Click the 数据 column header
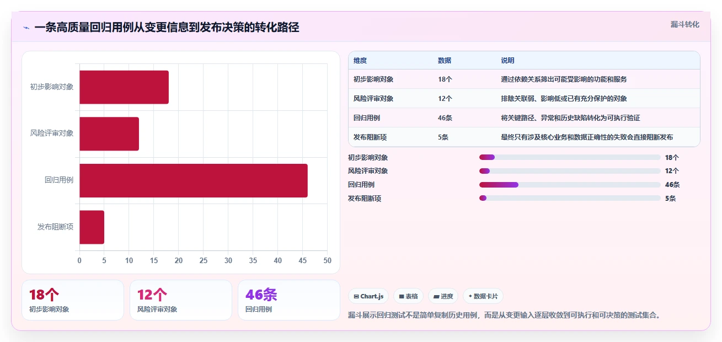This screenshot has width=722, height=342. click(x=445, y=61)
